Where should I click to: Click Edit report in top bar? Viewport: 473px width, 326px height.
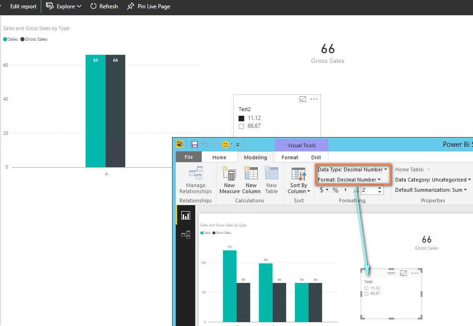pos(23,6)
